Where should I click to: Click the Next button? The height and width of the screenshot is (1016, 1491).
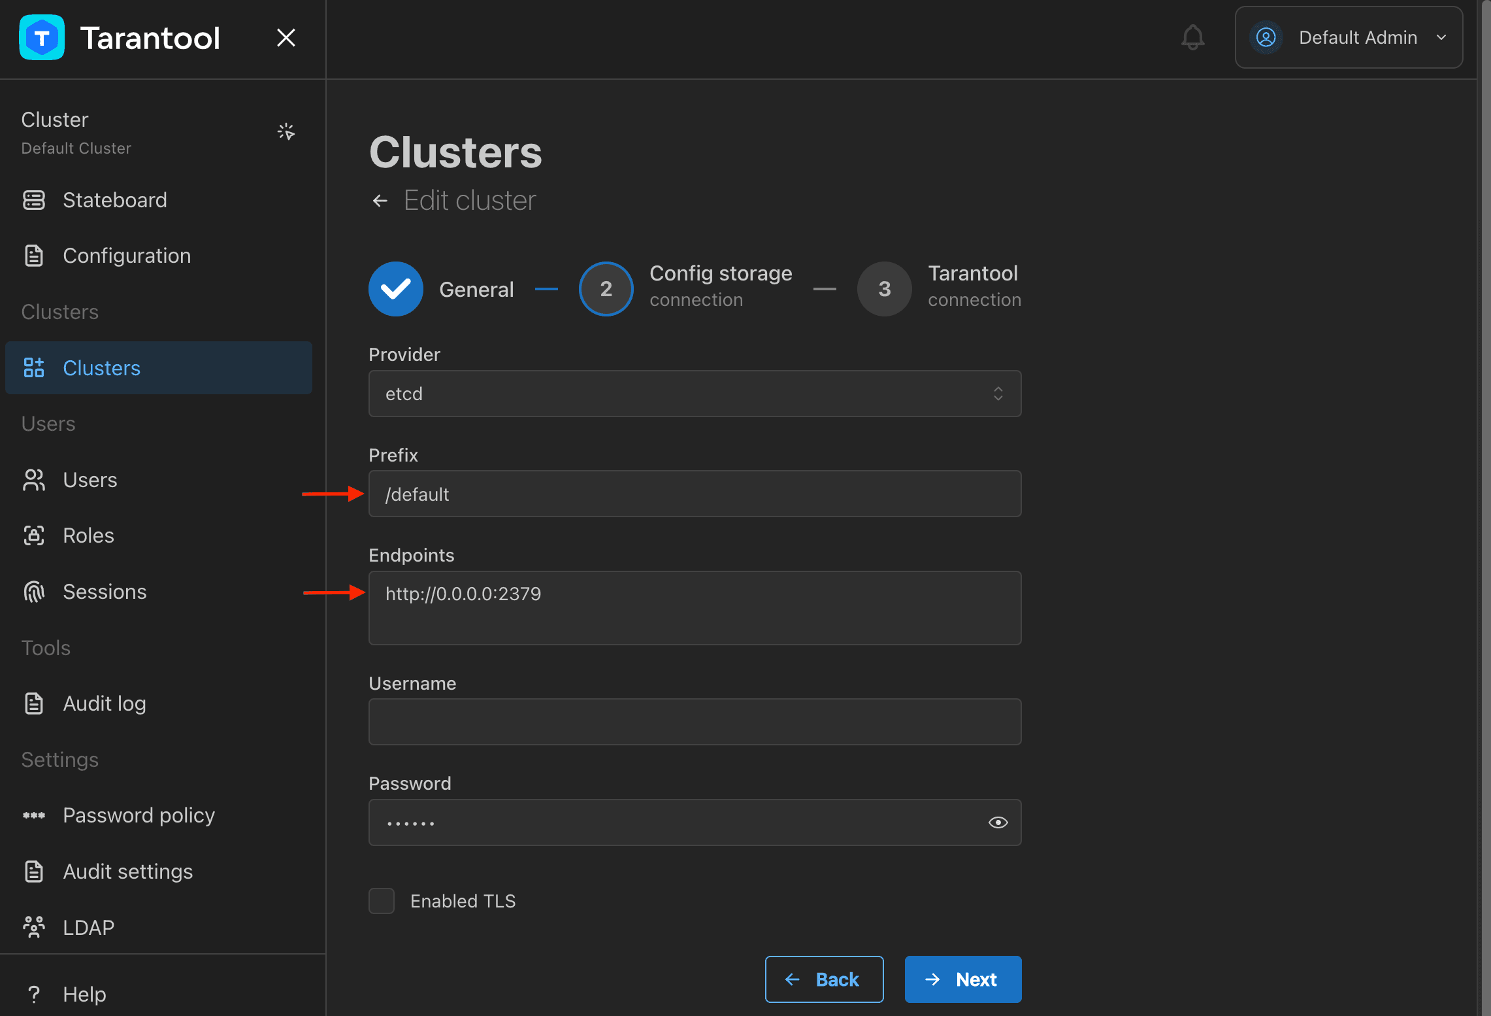click(x=963, y=979)
